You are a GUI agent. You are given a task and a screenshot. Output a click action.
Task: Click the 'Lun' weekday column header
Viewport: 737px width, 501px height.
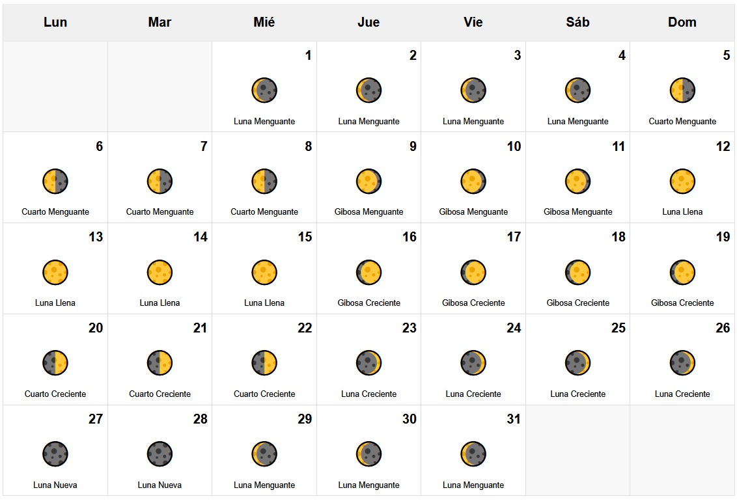pyautogui.click(x=55, y=22)
